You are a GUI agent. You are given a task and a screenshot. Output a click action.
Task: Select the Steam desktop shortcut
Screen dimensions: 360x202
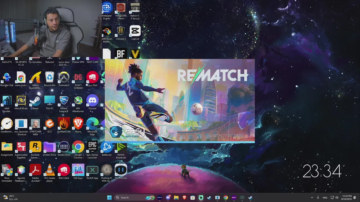pos(35,102)
